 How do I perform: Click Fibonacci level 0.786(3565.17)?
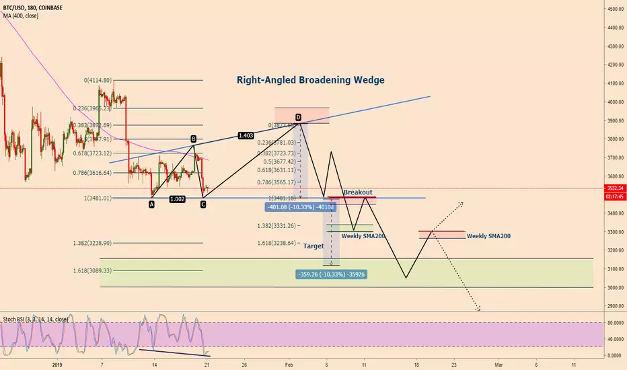pos(276,182)
